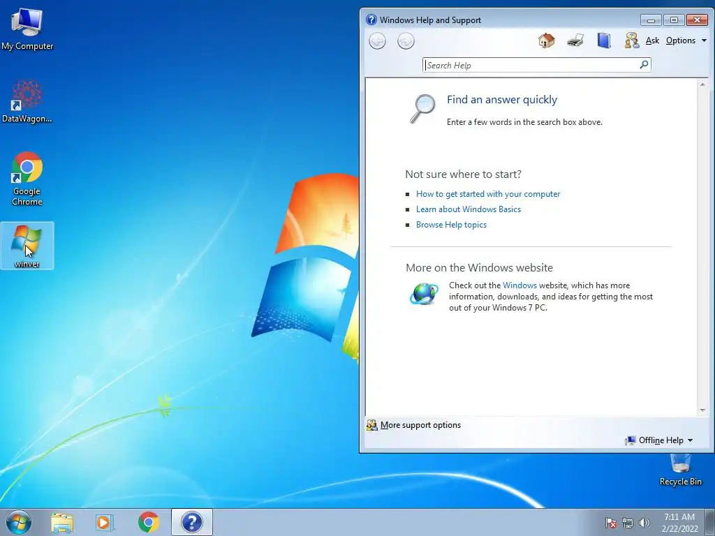Maximize the Windows Help and Support window
The image size is (715, 536).
tap(673, 20)
